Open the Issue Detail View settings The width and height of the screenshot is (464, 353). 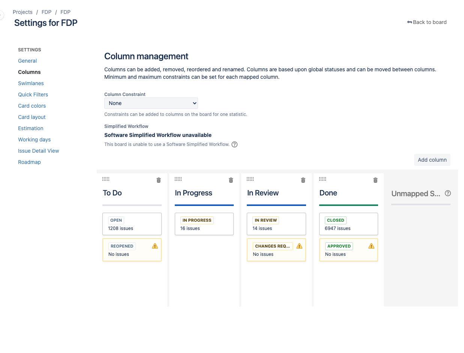(x=39, y=151)
